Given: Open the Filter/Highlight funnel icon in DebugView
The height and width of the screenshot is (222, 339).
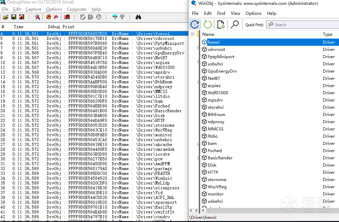Looking at the screenshot, I should (x=115, y=17).
